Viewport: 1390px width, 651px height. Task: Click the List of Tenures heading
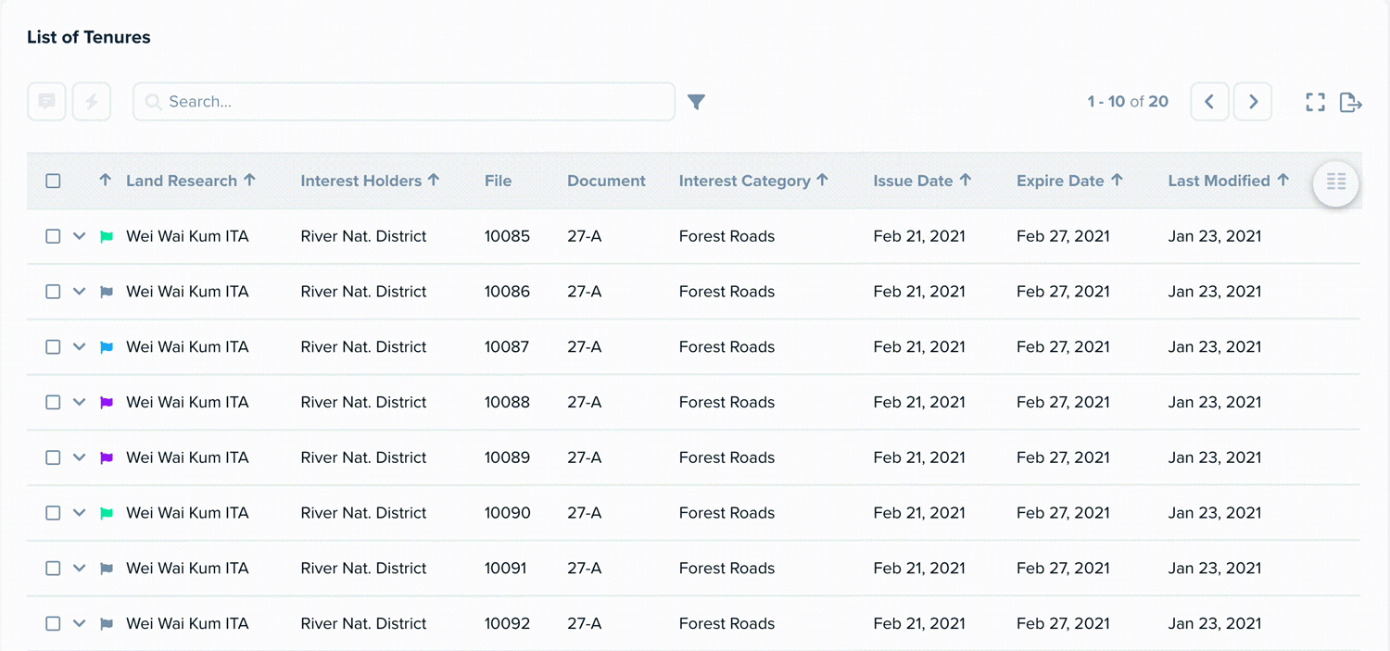[89, 37]
